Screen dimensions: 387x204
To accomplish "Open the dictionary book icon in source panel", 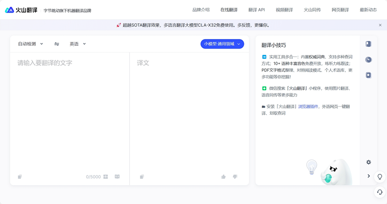I will 117,177.
